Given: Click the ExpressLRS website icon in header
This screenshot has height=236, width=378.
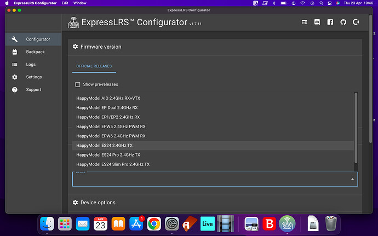Looking at the screenshot, I should click(x=305, y=22).
